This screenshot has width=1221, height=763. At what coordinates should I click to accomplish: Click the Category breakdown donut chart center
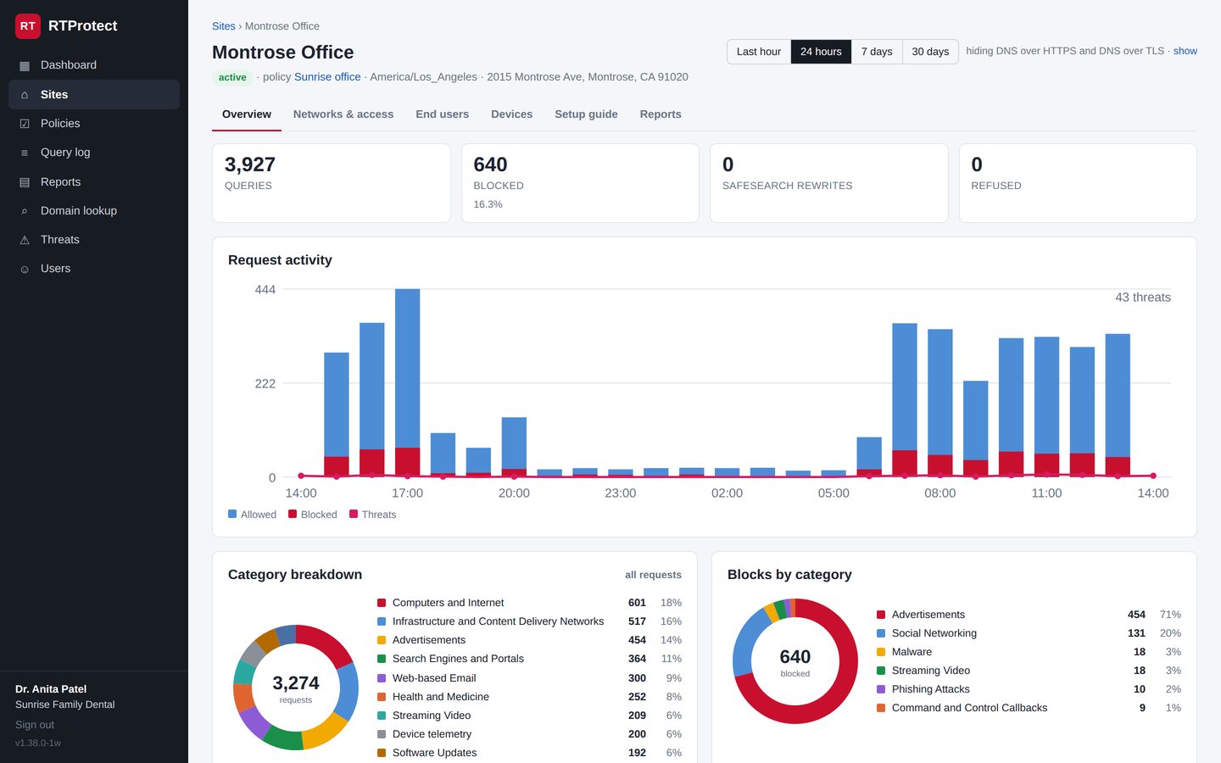point(296,688)
